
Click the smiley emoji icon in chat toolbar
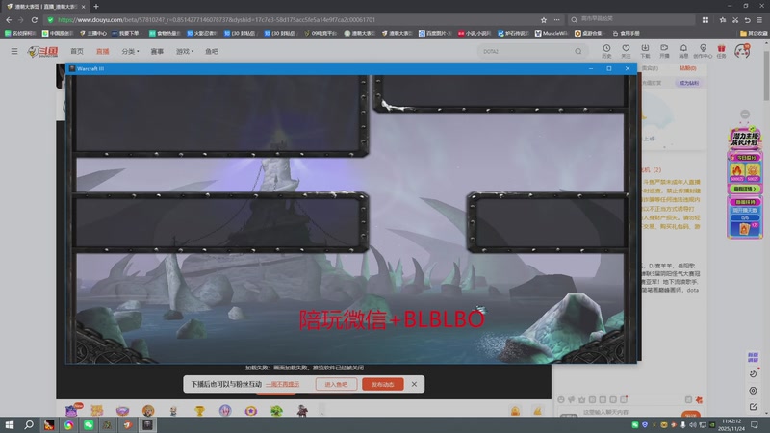[x=561, y=399]
